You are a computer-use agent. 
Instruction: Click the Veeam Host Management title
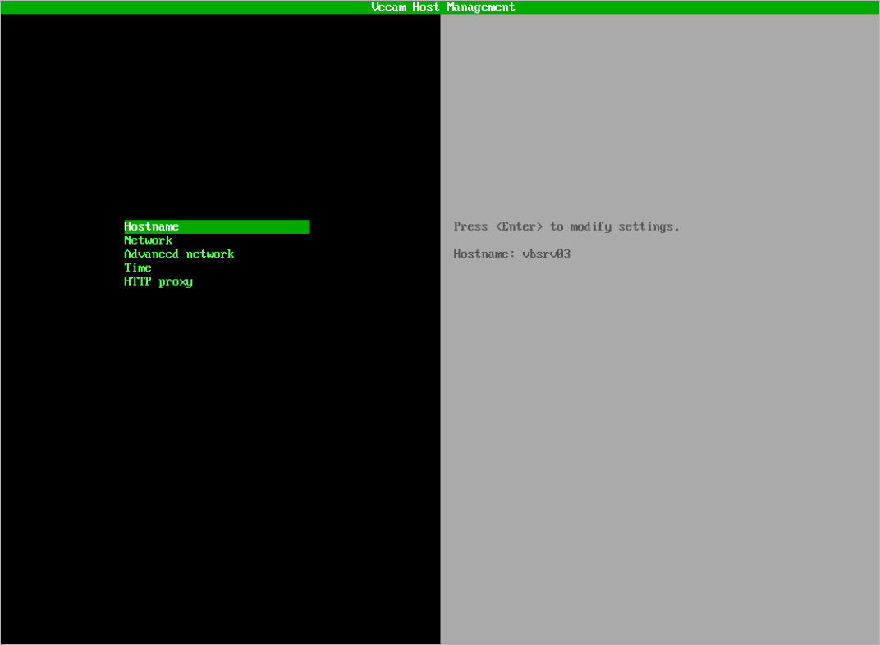pyautogui.click(x=442, y=7)
